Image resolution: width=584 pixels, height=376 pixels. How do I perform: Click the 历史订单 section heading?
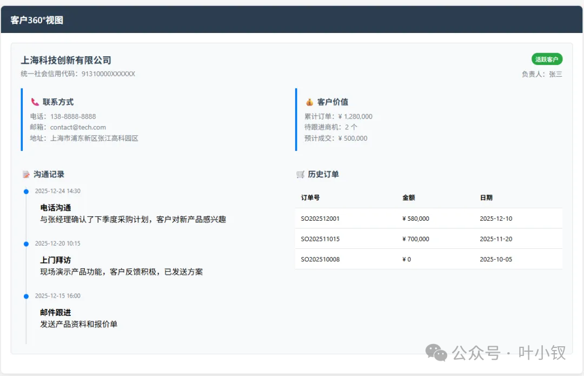(323, 174)
